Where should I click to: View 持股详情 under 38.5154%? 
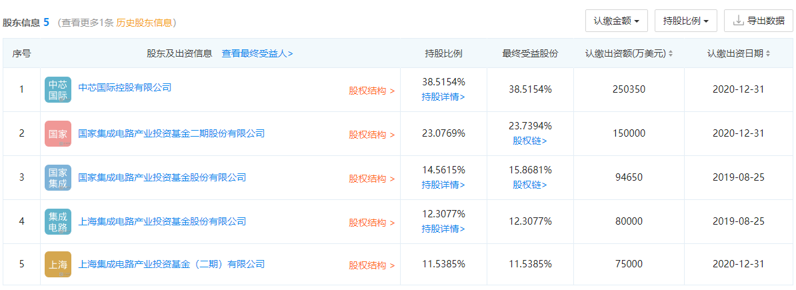coord(443,97)
